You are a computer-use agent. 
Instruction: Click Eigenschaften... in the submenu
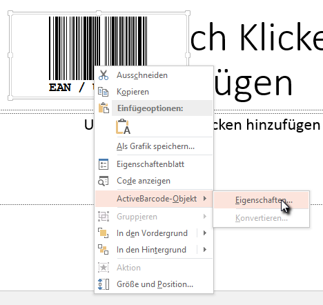click(261, 200)
